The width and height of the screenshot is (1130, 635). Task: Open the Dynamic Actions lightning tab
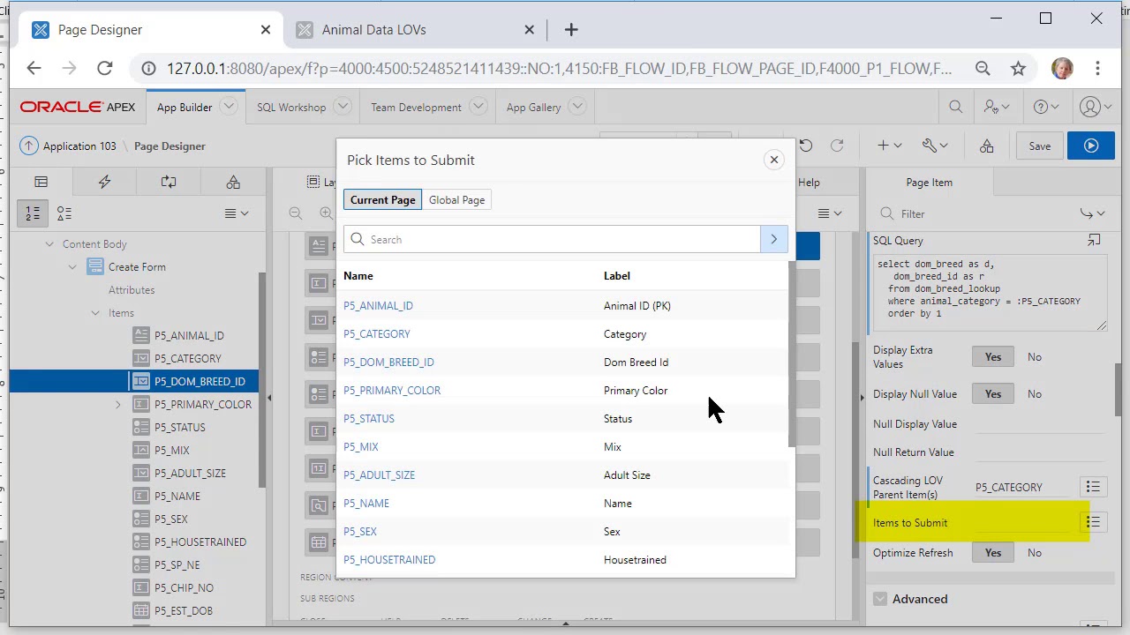[104, 182]
